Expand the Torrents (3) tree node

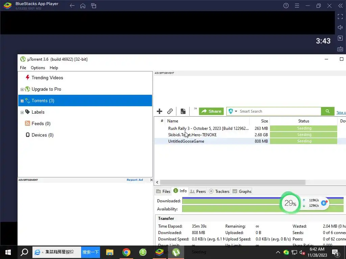click(x=22, y=101)
